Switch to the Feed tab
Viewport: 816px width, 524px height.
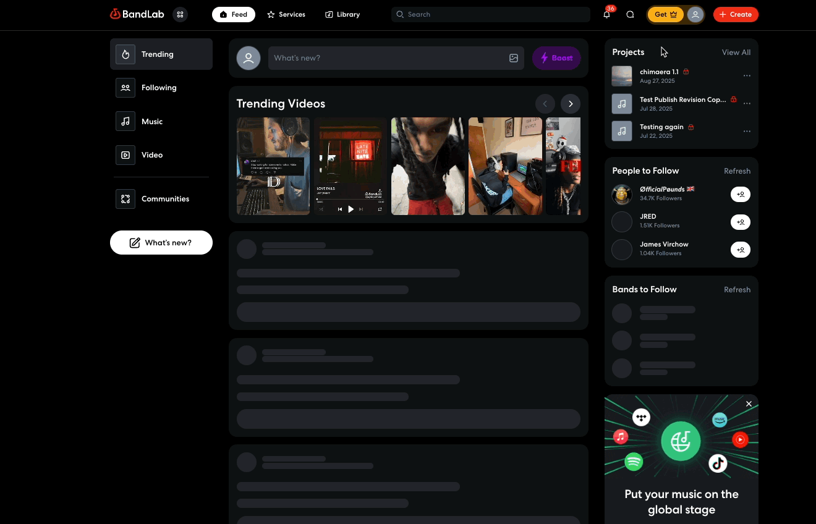click(234, 14)
